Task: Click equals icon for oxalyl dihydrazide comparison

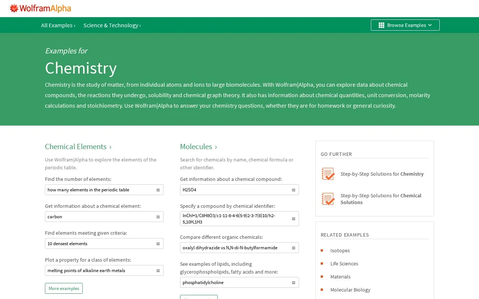Action: tap(293, 248)
